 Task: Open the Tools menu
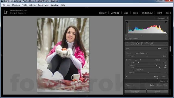(x=41, y=5)
